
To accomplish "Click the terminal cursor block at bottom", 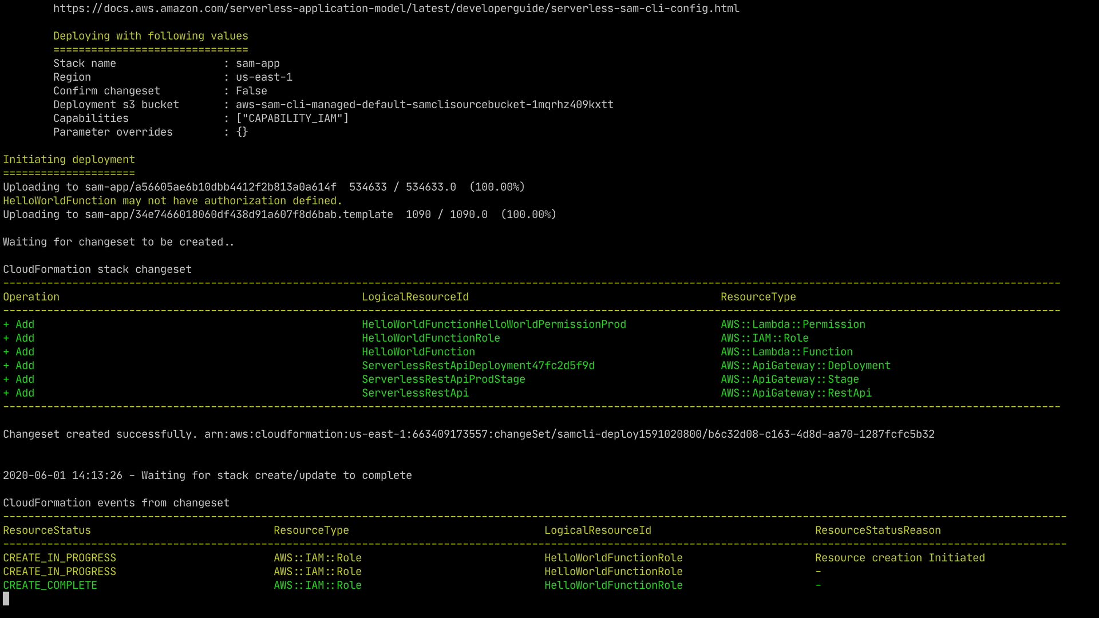I will 6,599.
